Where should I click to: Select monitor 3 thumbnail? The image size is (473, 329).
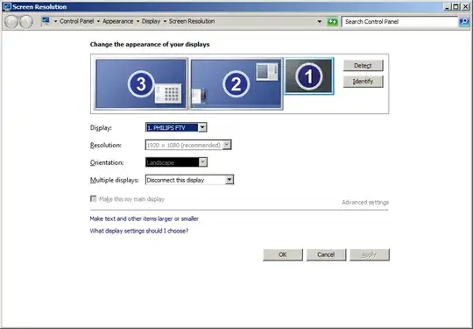coord(141,83)
